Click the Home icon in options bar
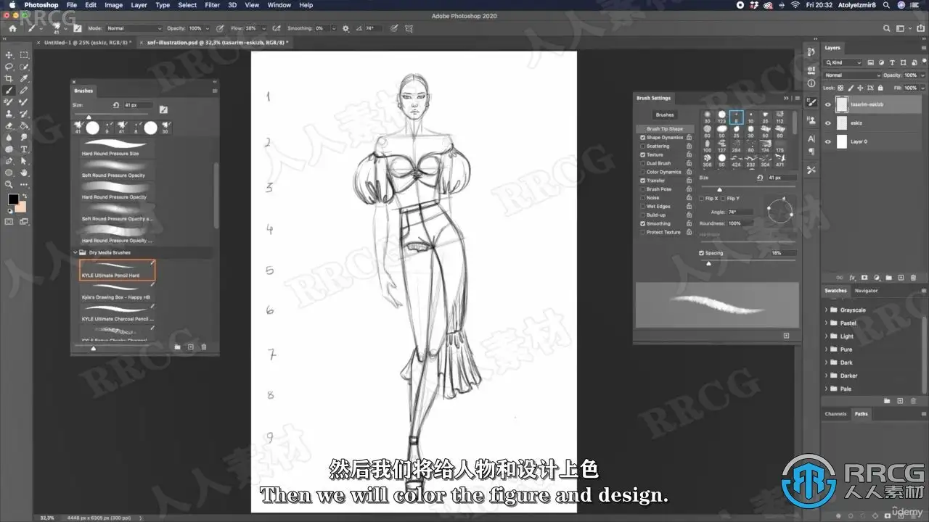This screenshot has height=522, width=929. pyautogui.click(x=12, y=28)
